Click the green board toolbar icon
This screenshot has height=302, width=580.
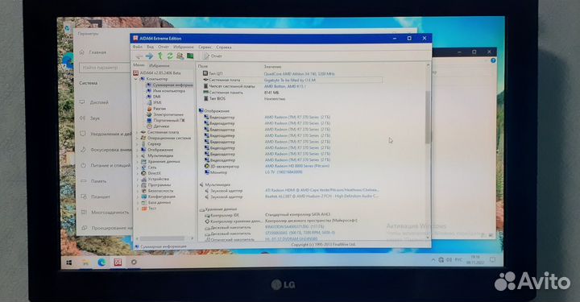coord(190,56)
